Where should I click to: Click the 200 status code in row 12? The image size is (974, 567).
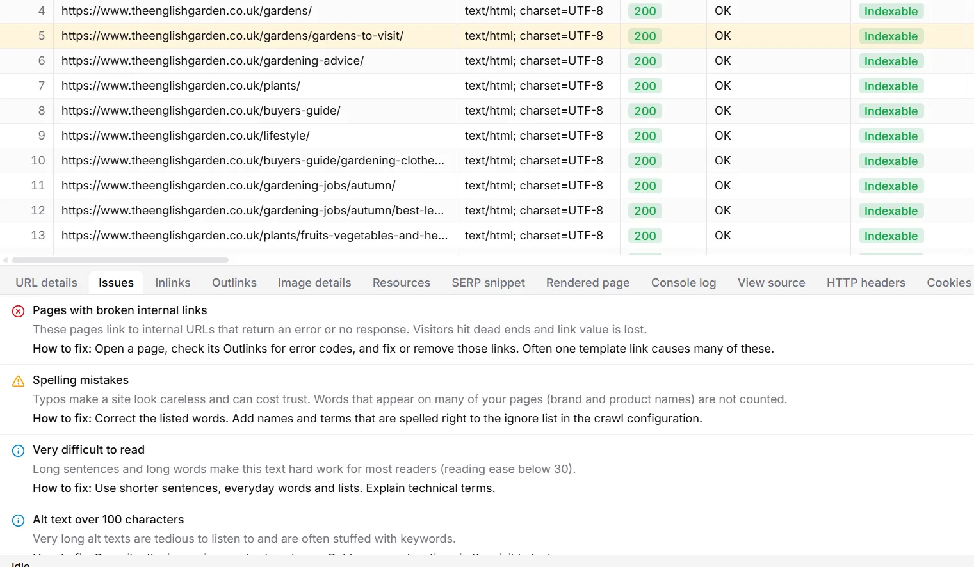[x=645, y=211]
